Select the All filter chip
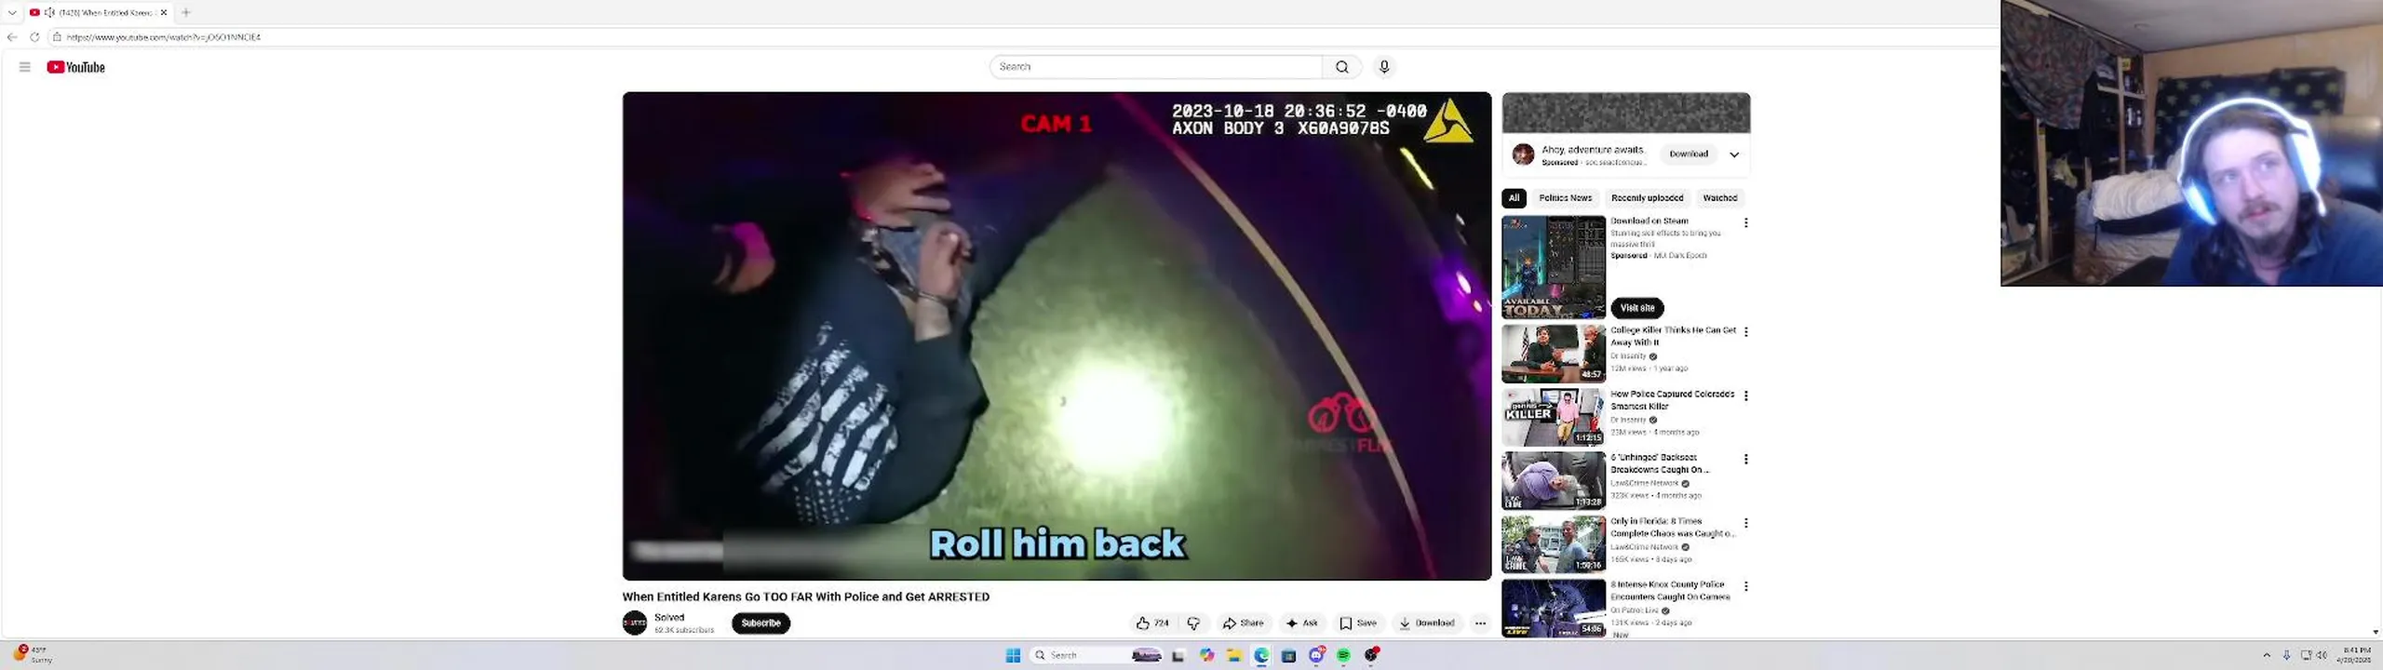Viewport: 2383px width, 670px height. click(x=1514, y=197)
